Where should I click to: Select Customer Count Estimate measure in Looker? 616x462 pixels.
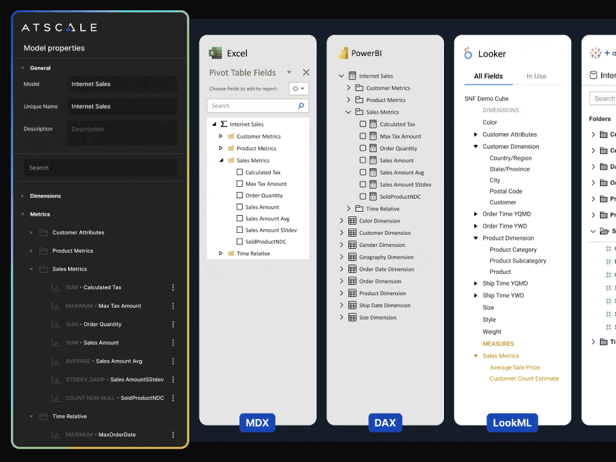point(524,379)
